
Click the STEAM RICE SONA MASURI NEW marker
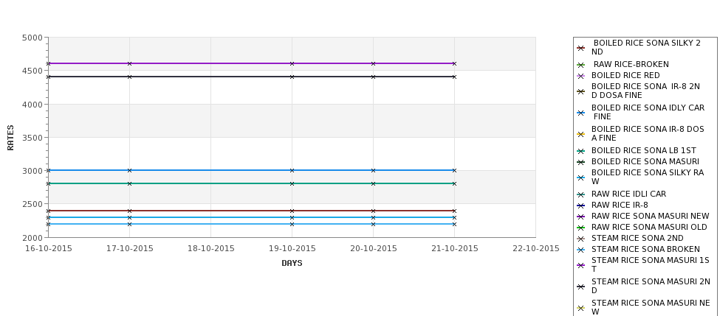(x=581, y=308)
